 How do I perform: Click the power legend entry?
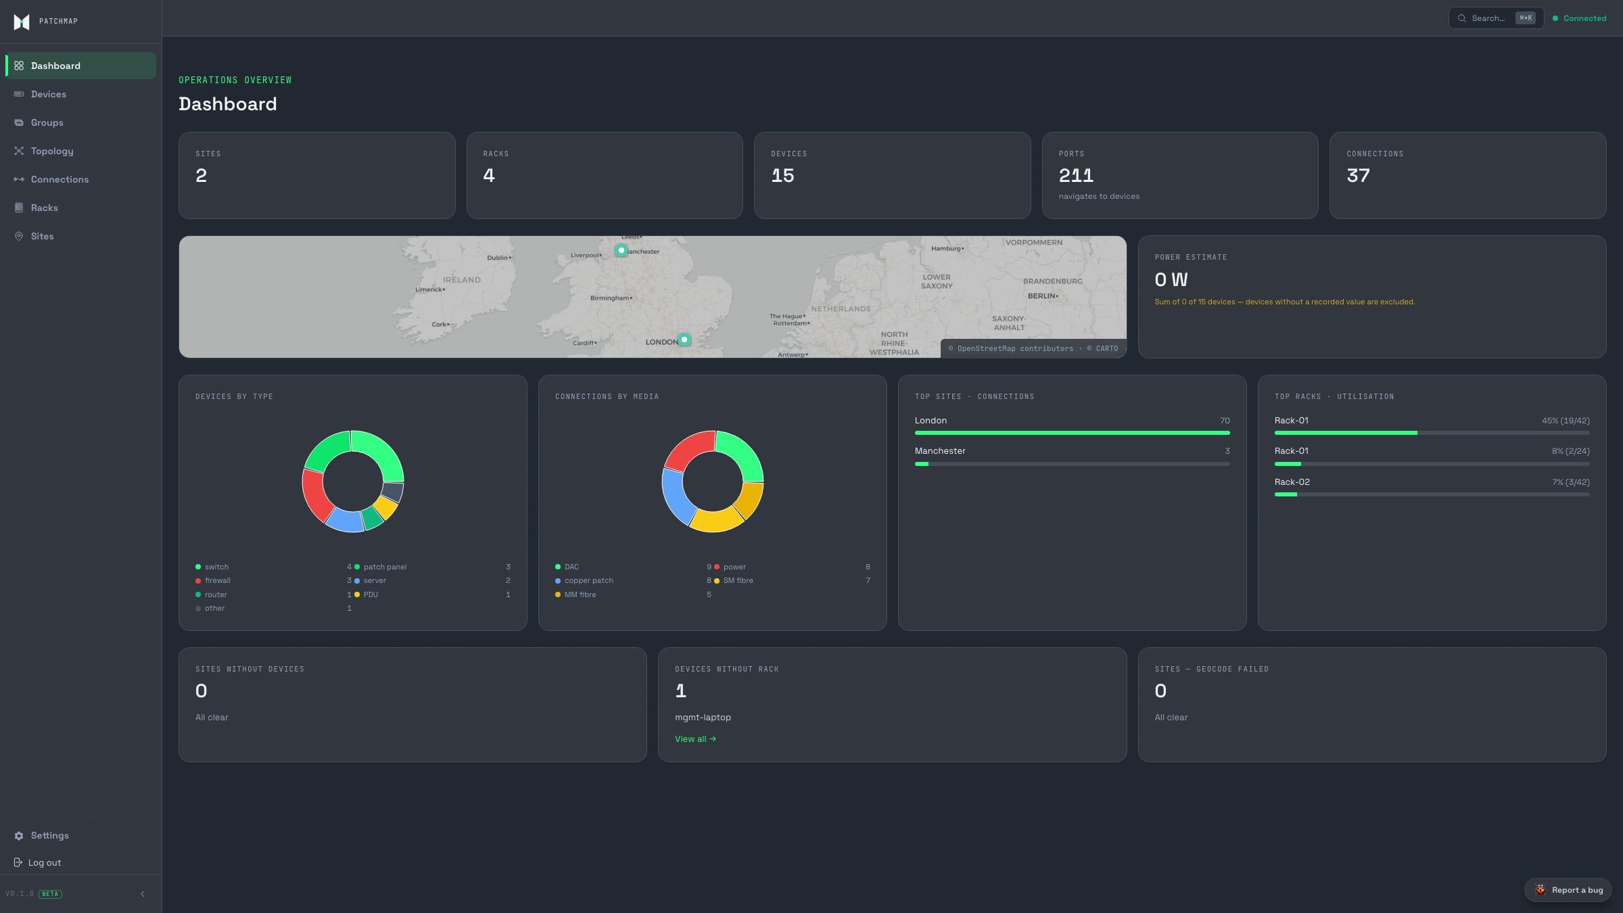793,567
